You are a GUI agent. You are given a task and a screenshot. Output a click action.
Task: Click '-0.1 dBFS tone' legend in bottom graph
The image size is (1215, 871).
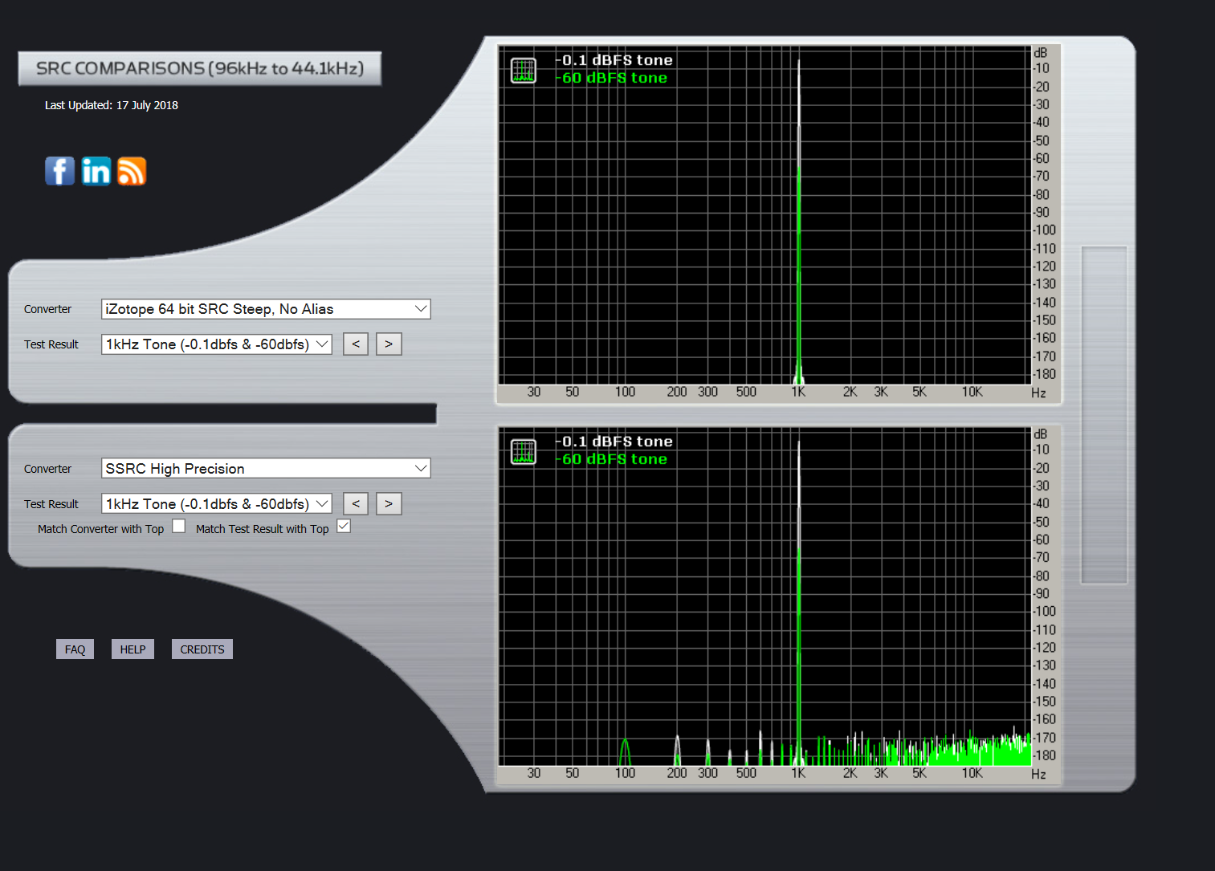tap(614, 442)
